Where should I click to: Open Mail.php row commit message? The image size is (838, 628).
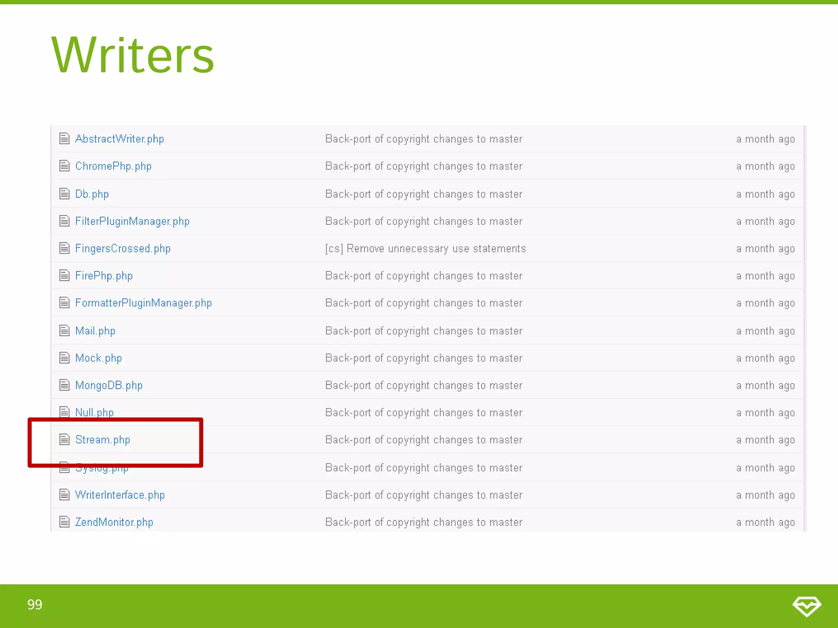coord(424,331)
